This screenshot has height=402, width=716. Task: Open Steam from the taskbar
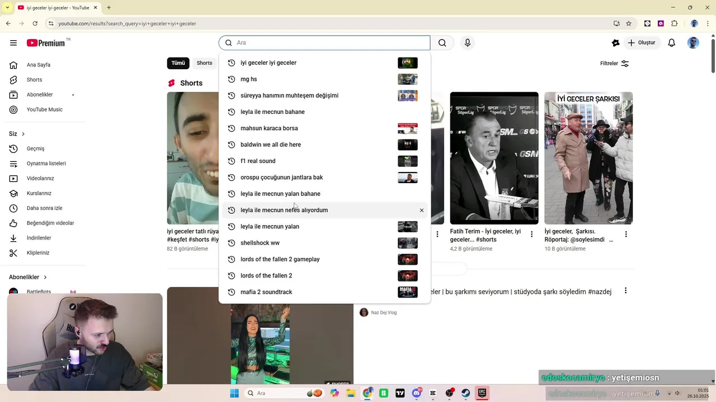point(465,393)
